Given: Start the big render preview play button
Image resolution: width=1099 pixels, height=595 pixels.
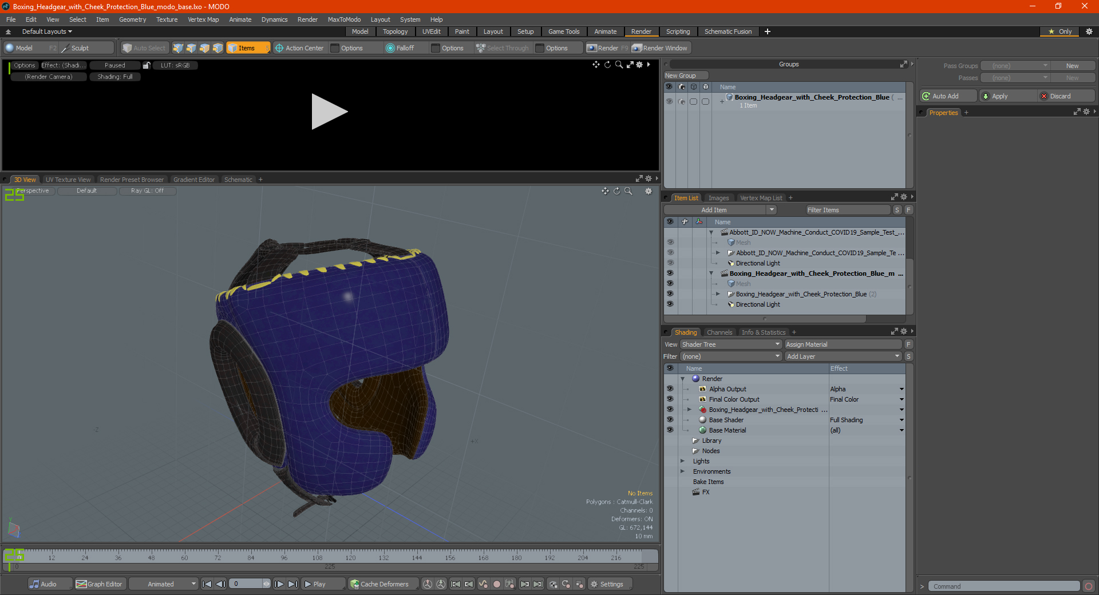Looking at the screenshot, I should pos(329,112).
